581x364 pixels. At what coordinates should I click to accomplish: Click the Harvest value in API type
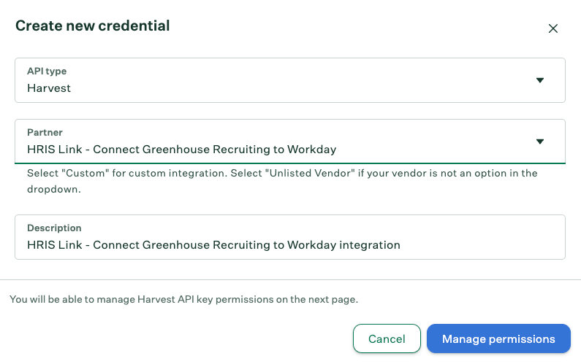click(49, 88)
